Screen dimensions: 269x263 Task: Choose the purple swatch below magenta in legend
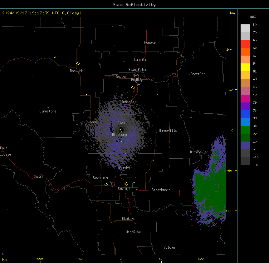click(x=245, y=107)
